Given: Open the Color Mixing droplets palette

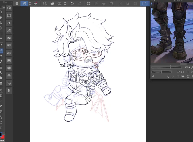Looking at the screenshot, I should (9, 53).
